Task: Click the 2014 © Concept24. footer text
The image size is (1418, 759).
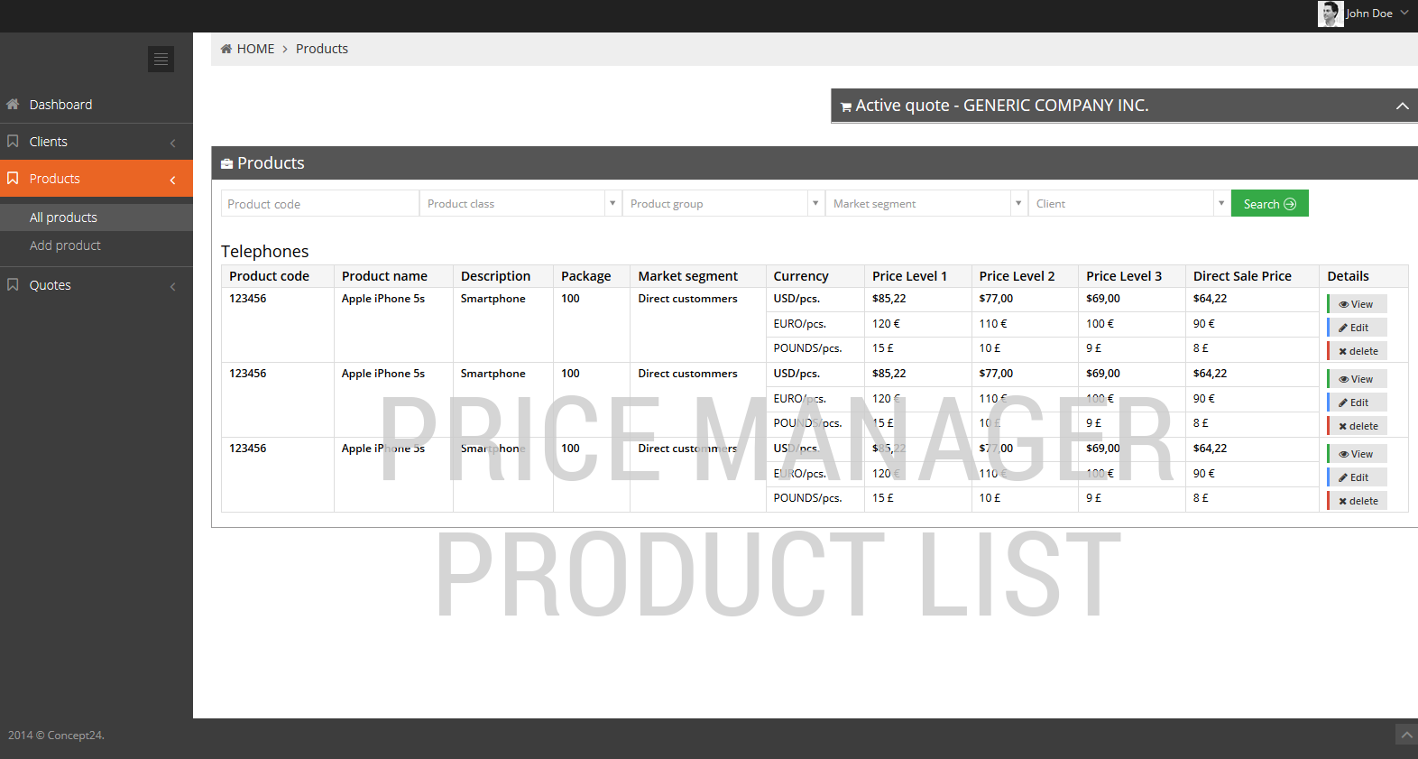Action: point(56,736)
